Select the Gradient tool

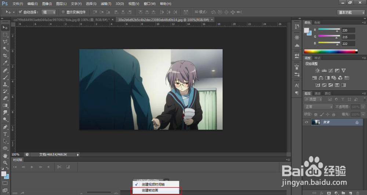click(5, 106)
